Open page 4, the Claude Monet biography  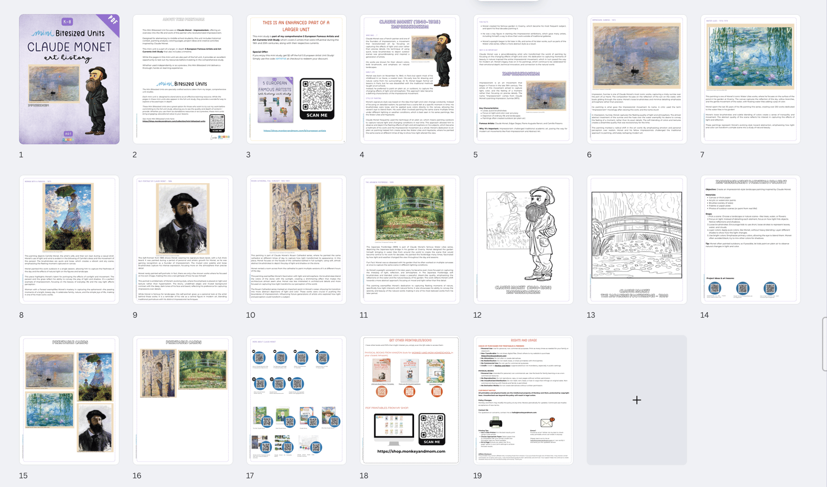tap(410, 79)
